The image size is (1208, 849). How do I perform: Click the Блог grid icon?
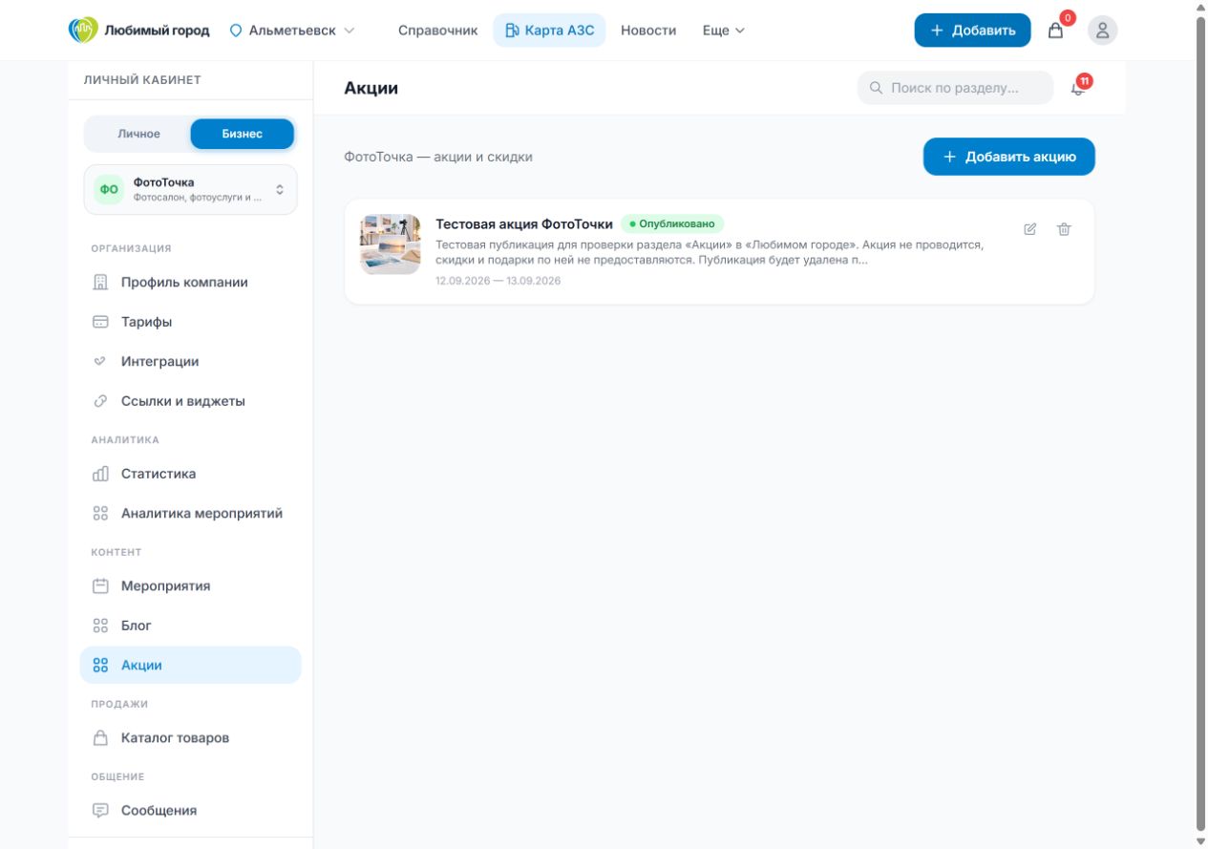(x=100, y=626)
